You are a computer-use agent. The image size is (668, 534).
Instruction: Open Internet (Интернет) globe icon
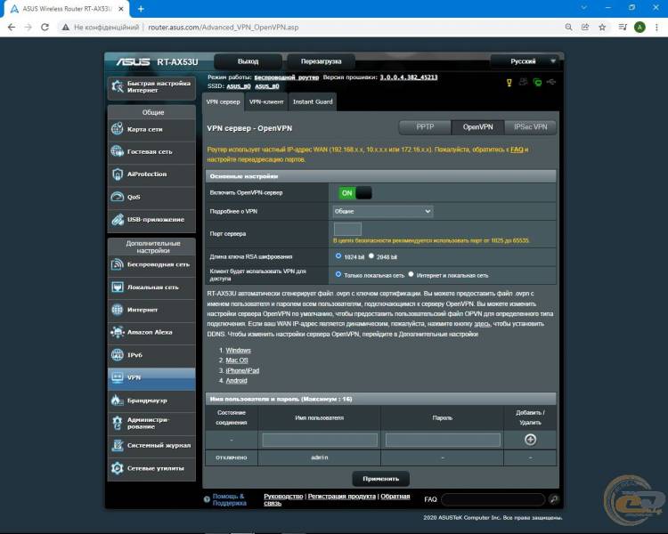pyautogui.click(x=118, y=310)
